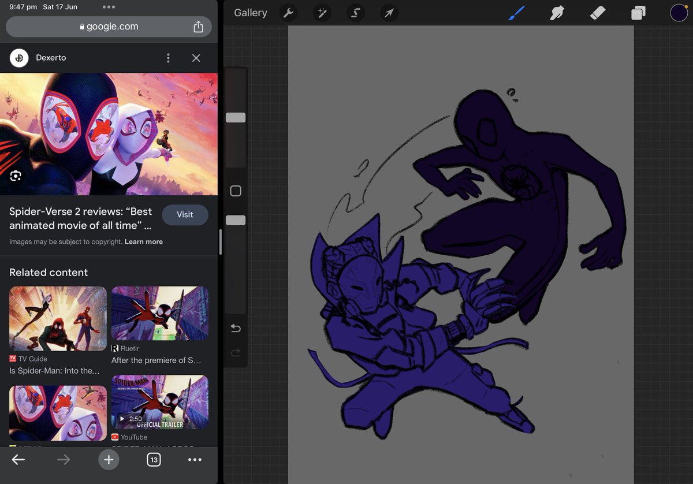The width and height of the screenshot is (693, 484).
Task: Search image with Google Lens icon
Action: [16, 176]
